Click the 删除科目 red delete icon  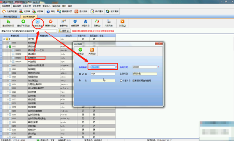[x=51, y=21]
